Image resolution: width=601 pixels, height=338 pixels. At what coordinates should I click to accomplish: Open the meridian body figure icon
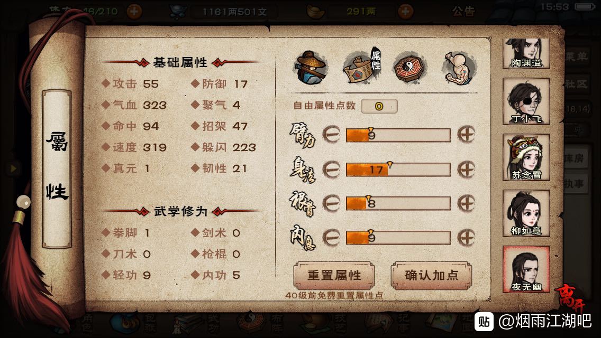click(x=458, y=68)
